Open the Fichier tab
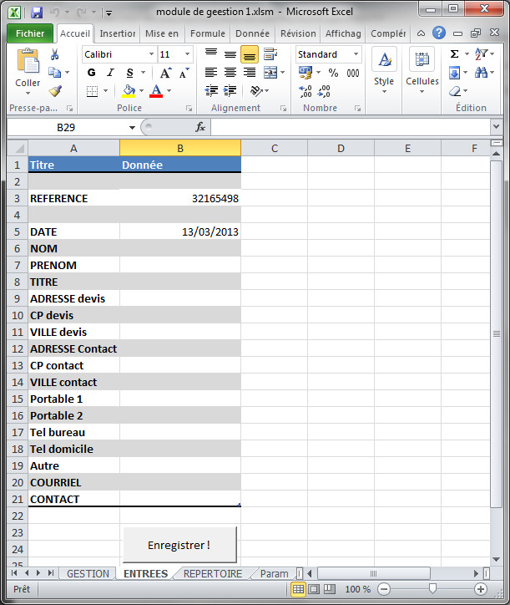The image size is (510, 605). [x=30, y=33]
